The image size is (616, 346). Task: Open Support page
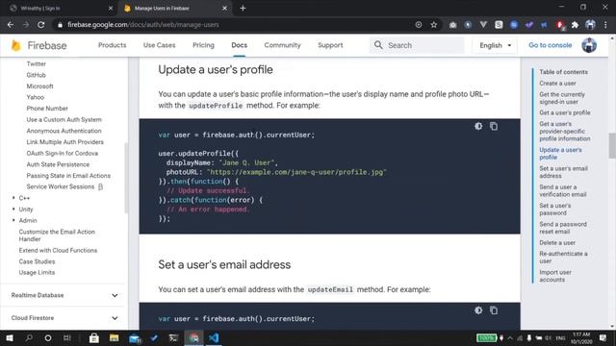pos(330,45)
